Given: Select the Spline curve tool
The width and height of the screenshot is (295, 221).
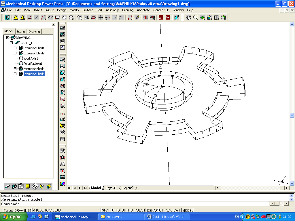Looking at the screenshot, I should (x=50, y=18).
